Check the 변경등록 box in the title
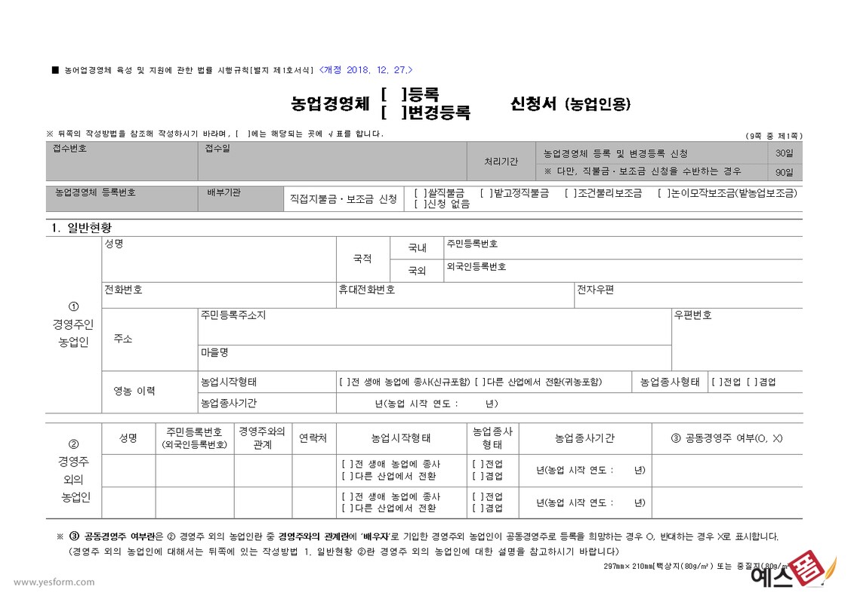The image size is (848, 599). [x=393, y=112]
